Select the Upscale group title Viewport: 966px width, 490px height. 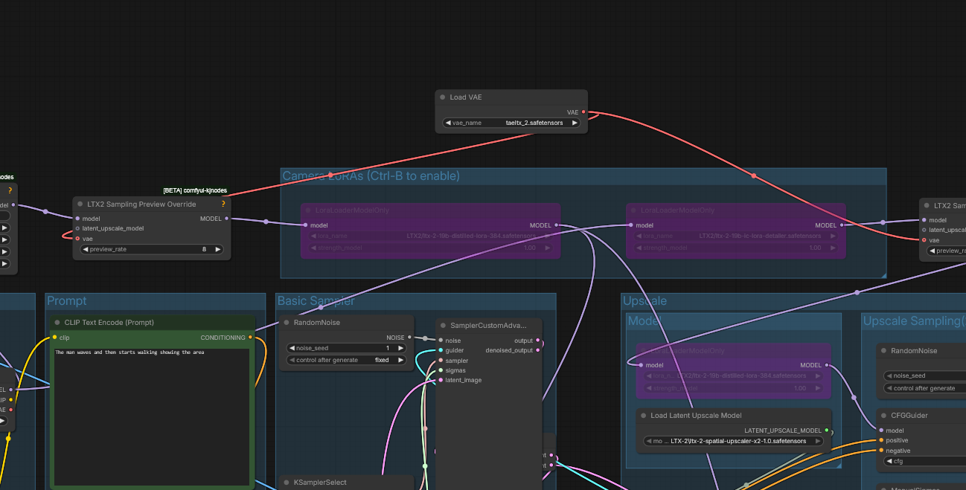click(x=644, y=300)
